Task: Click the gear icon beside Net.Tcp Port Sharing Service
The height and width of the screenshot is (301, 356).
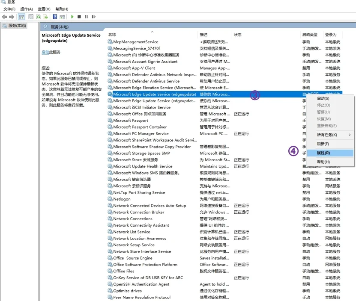Action: click(110, 192)
